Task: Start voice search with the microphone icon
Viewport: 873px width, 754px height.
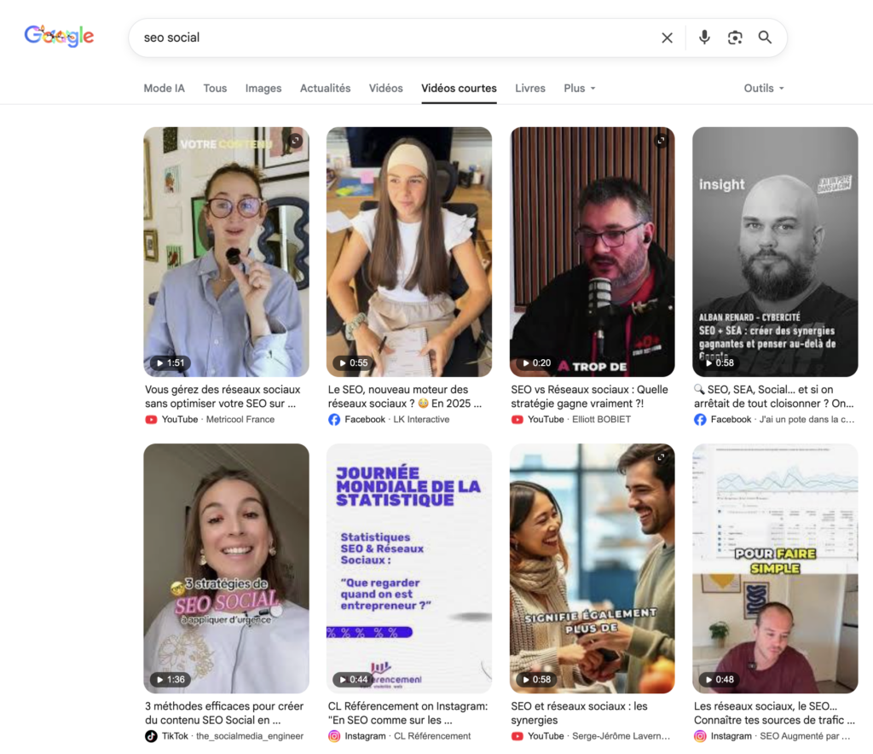Action: coord(704,38)
